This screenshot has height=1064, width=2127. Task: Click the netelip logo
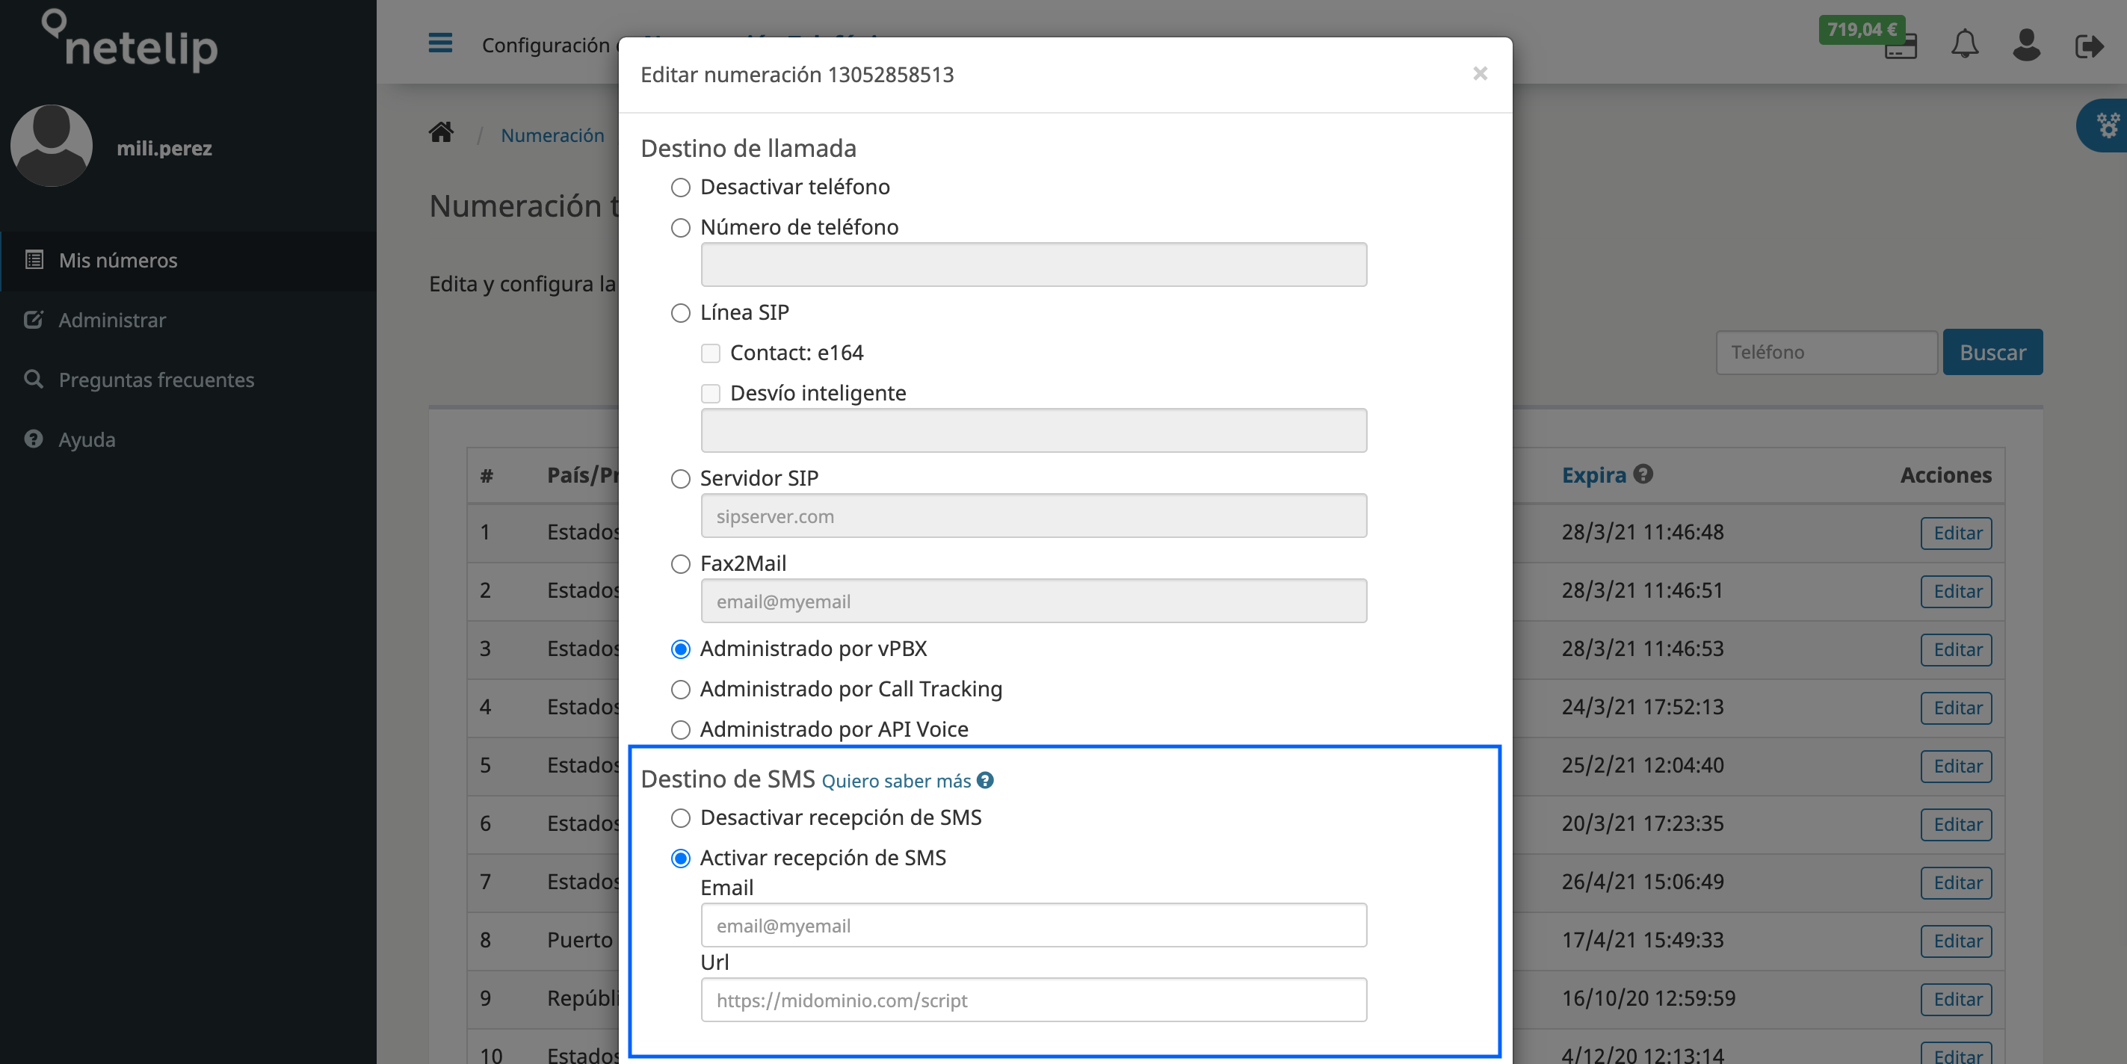131,40
